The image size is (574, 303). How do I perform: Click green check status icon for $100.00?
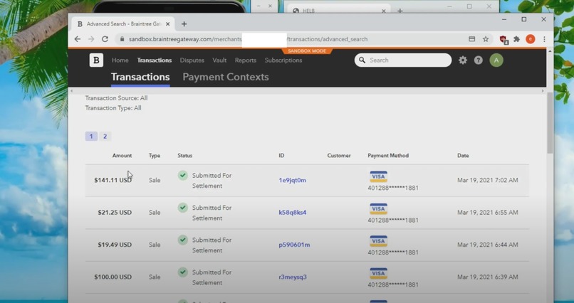(x=183, y=272)
